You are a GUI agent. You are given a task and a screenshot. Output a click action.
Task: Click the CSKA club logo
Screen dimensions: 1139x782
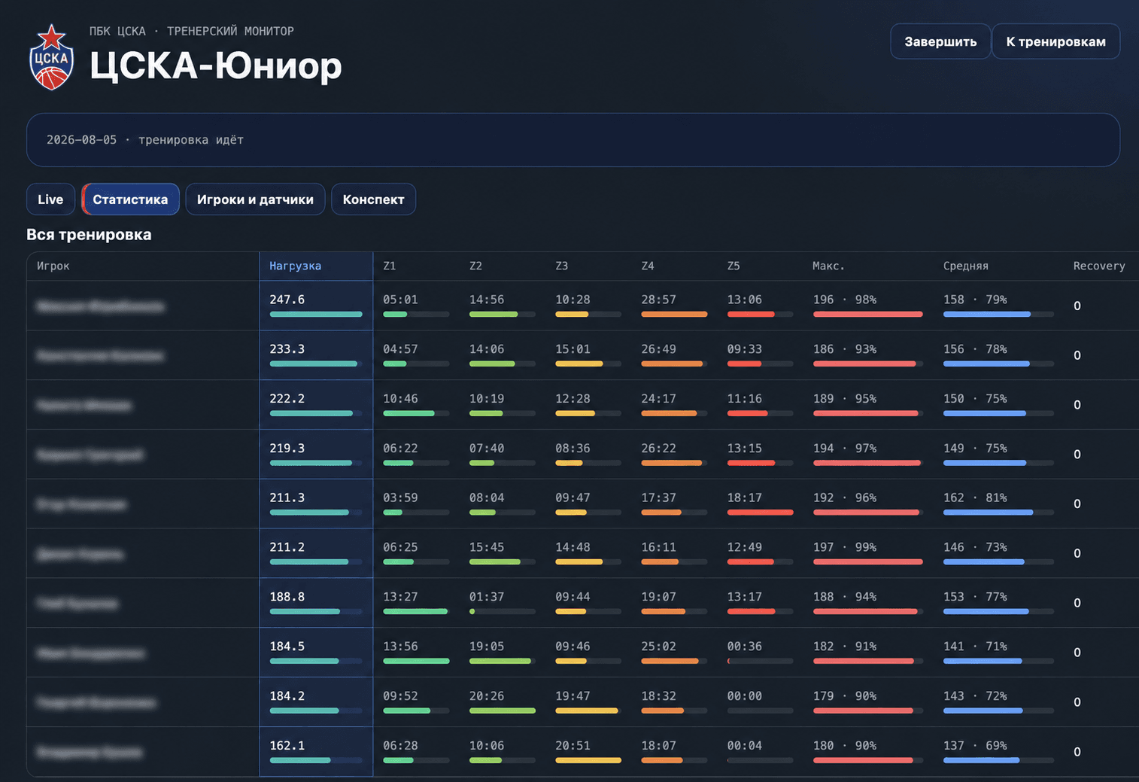(x=51, y=57)
